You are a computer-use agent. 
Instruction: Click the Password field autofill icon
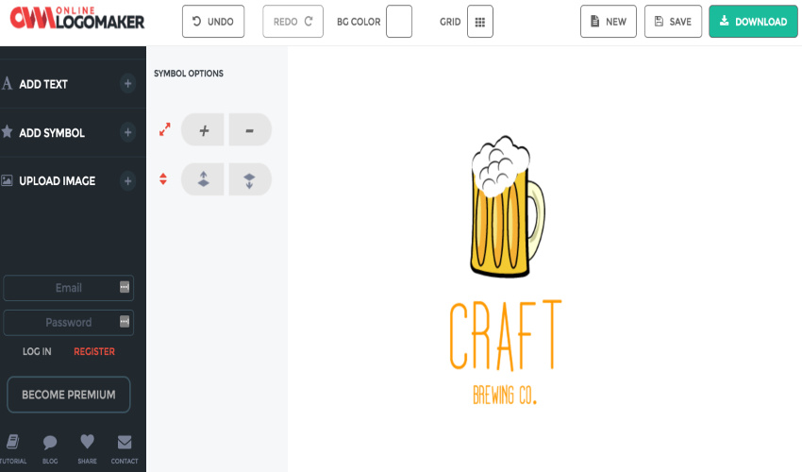click(125, 322)
